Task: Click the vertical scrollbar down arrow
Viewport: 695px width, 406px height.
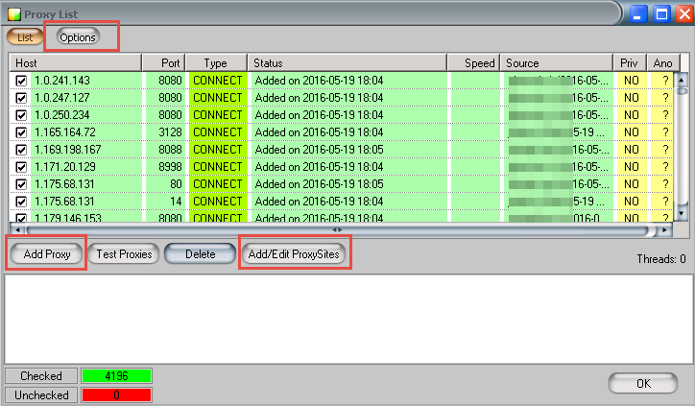Action: [x=683, y=218]
